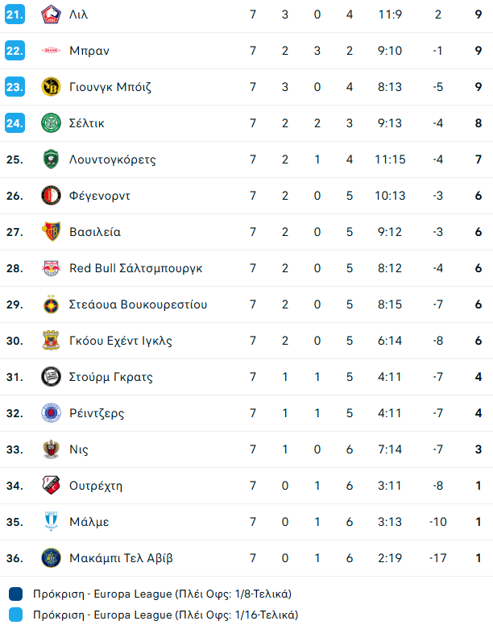The width and height of the screenshot is (493, 625).
Task: Click the light blue 1/16-Τελικά legend swatch
Action: click(16, 615)
